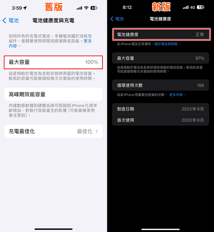
Task: Open 更多內容 link under cycle count
Action: (x=178, y=95)
